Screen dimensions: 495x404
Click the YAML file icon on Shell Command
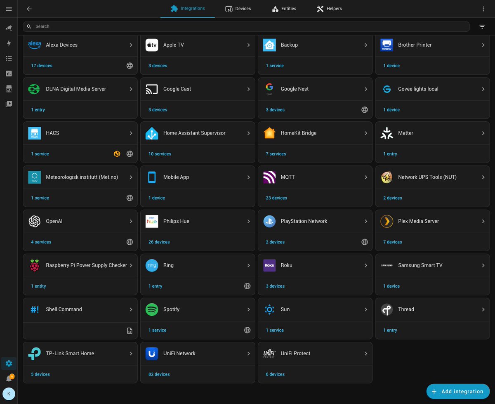click(130, 331)
